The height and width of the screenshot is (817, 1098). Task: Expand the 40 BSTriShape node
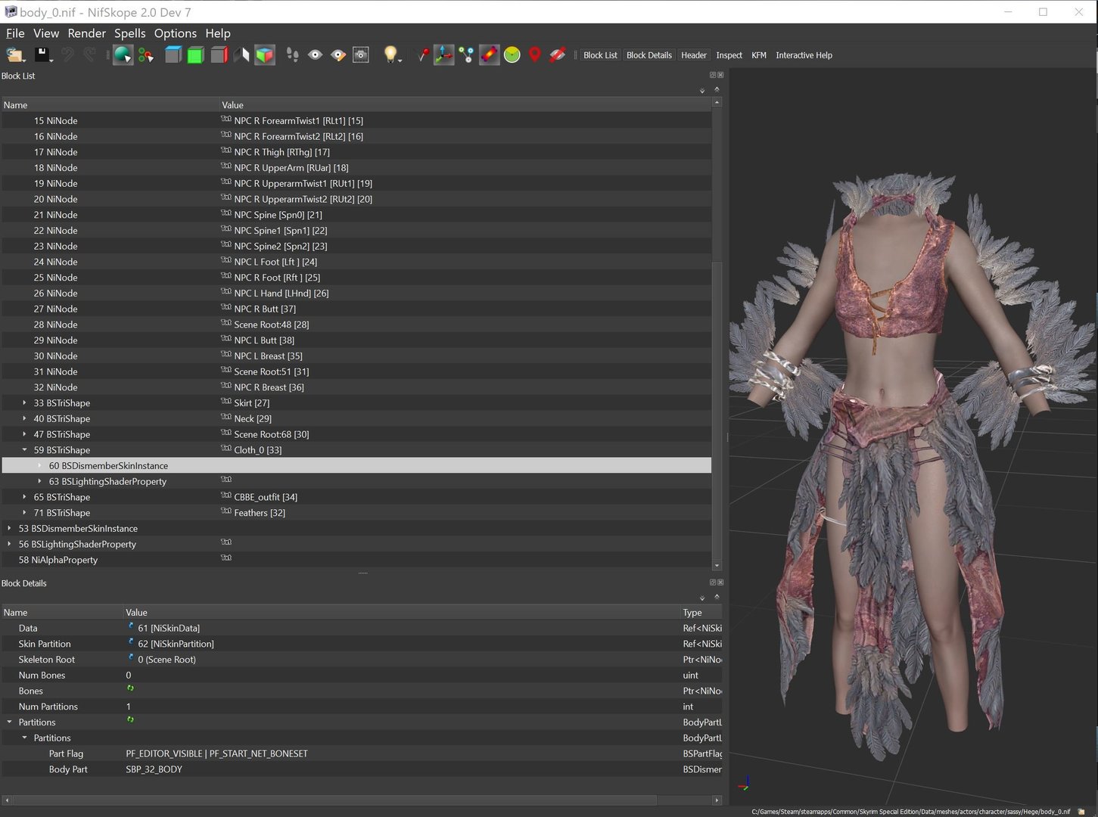(x=24, y=418)
